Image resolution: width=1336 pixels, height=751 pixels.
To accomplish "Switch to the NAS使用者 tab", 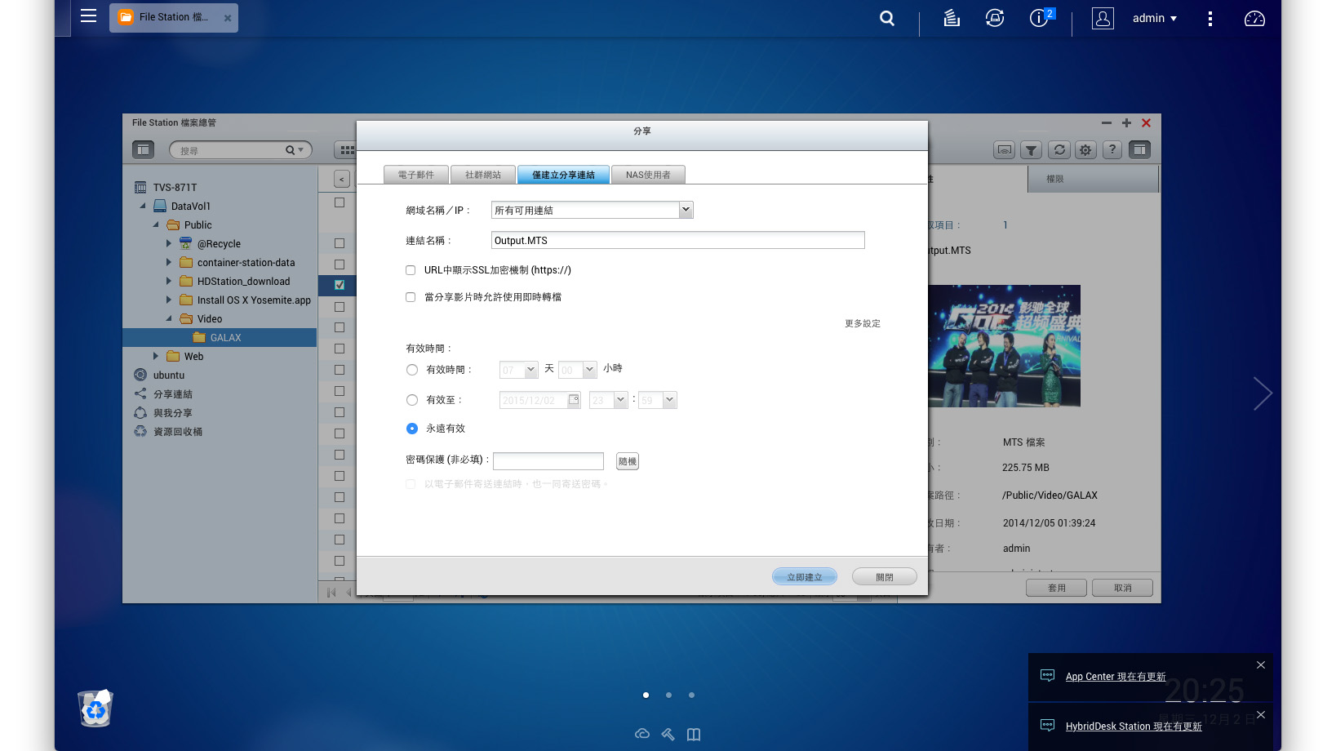I will pos(648,175).
